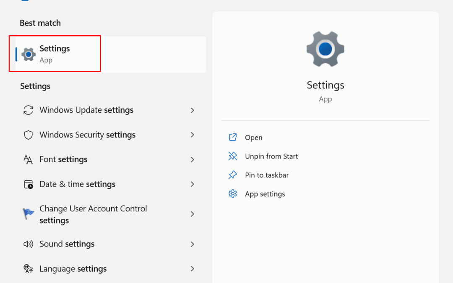The image size is (453, 283).
Task: Expand the Sound settings chevron
Action: pos(192,244)
